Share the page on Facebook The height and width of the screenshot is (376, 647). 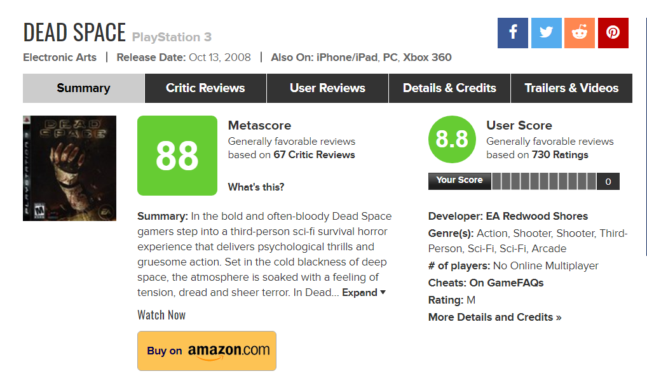[513, 33]
